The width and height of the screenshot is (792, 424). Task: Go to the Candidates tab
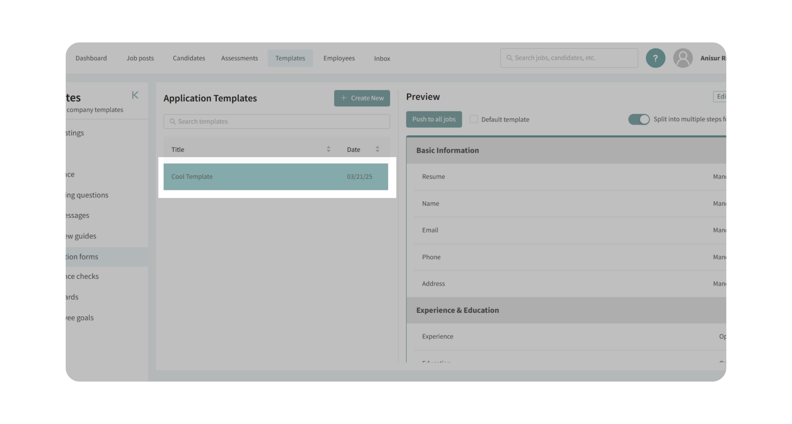189,58
